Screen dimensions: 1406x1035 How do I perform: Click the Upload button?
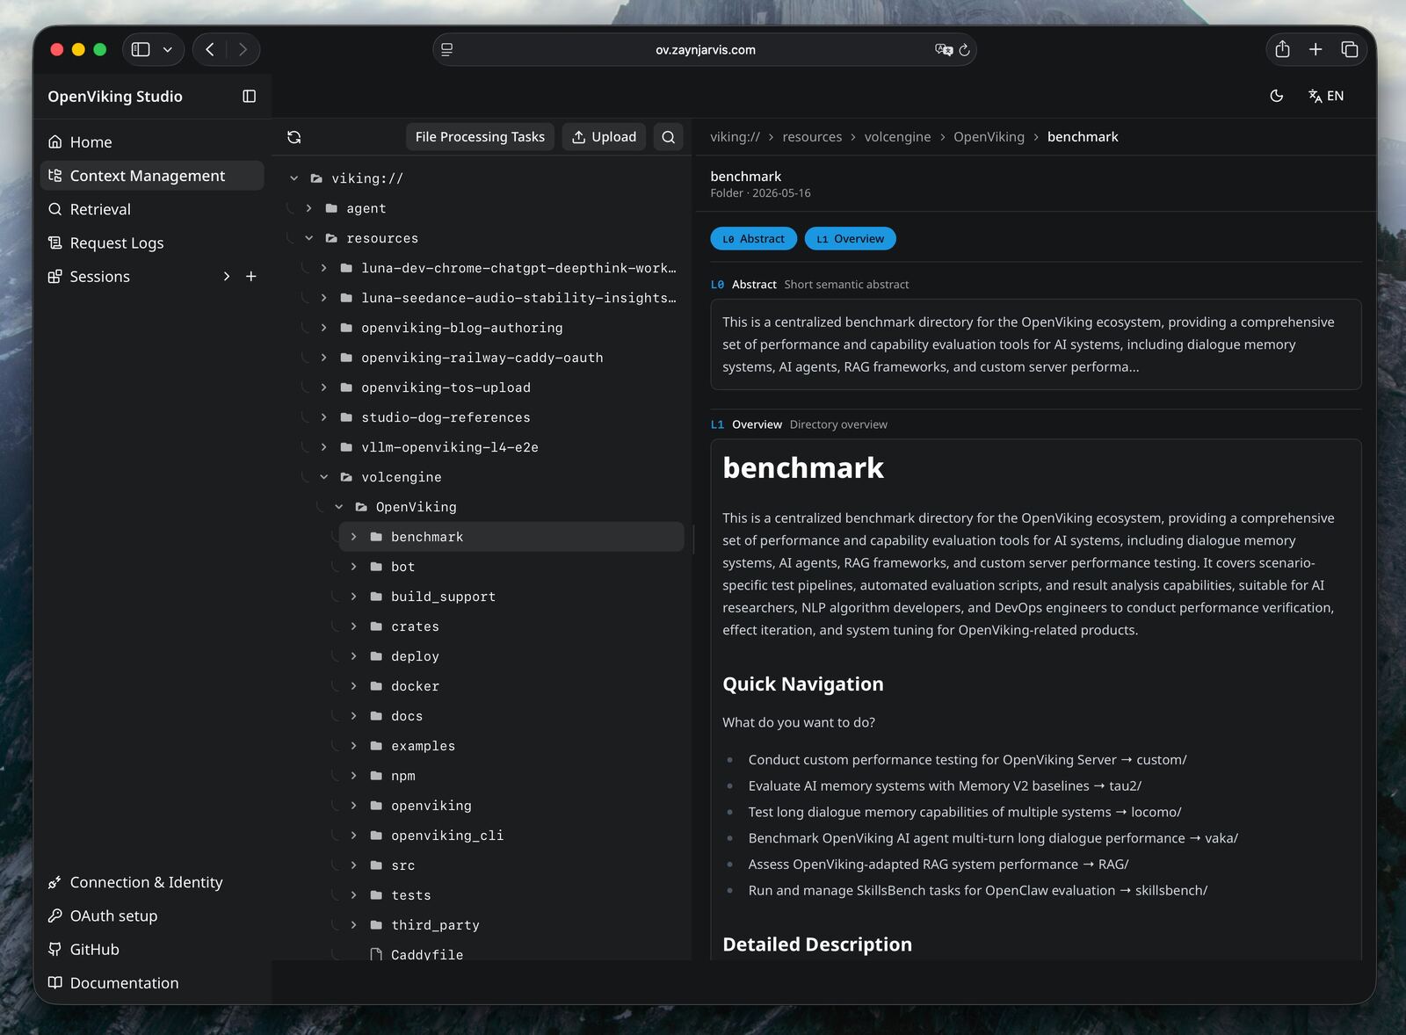point(604,137)
